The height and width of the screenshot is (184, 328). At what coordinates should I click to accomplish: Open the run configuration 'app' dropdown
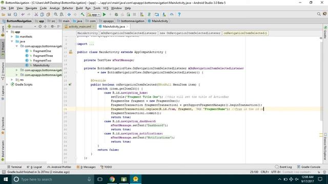94,15
